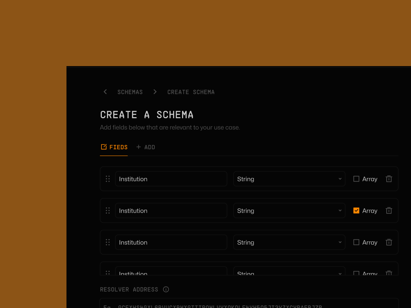Tick the Array checkbox on third row
The height and width of the screenshot is (308, 411).
(356, 243)
